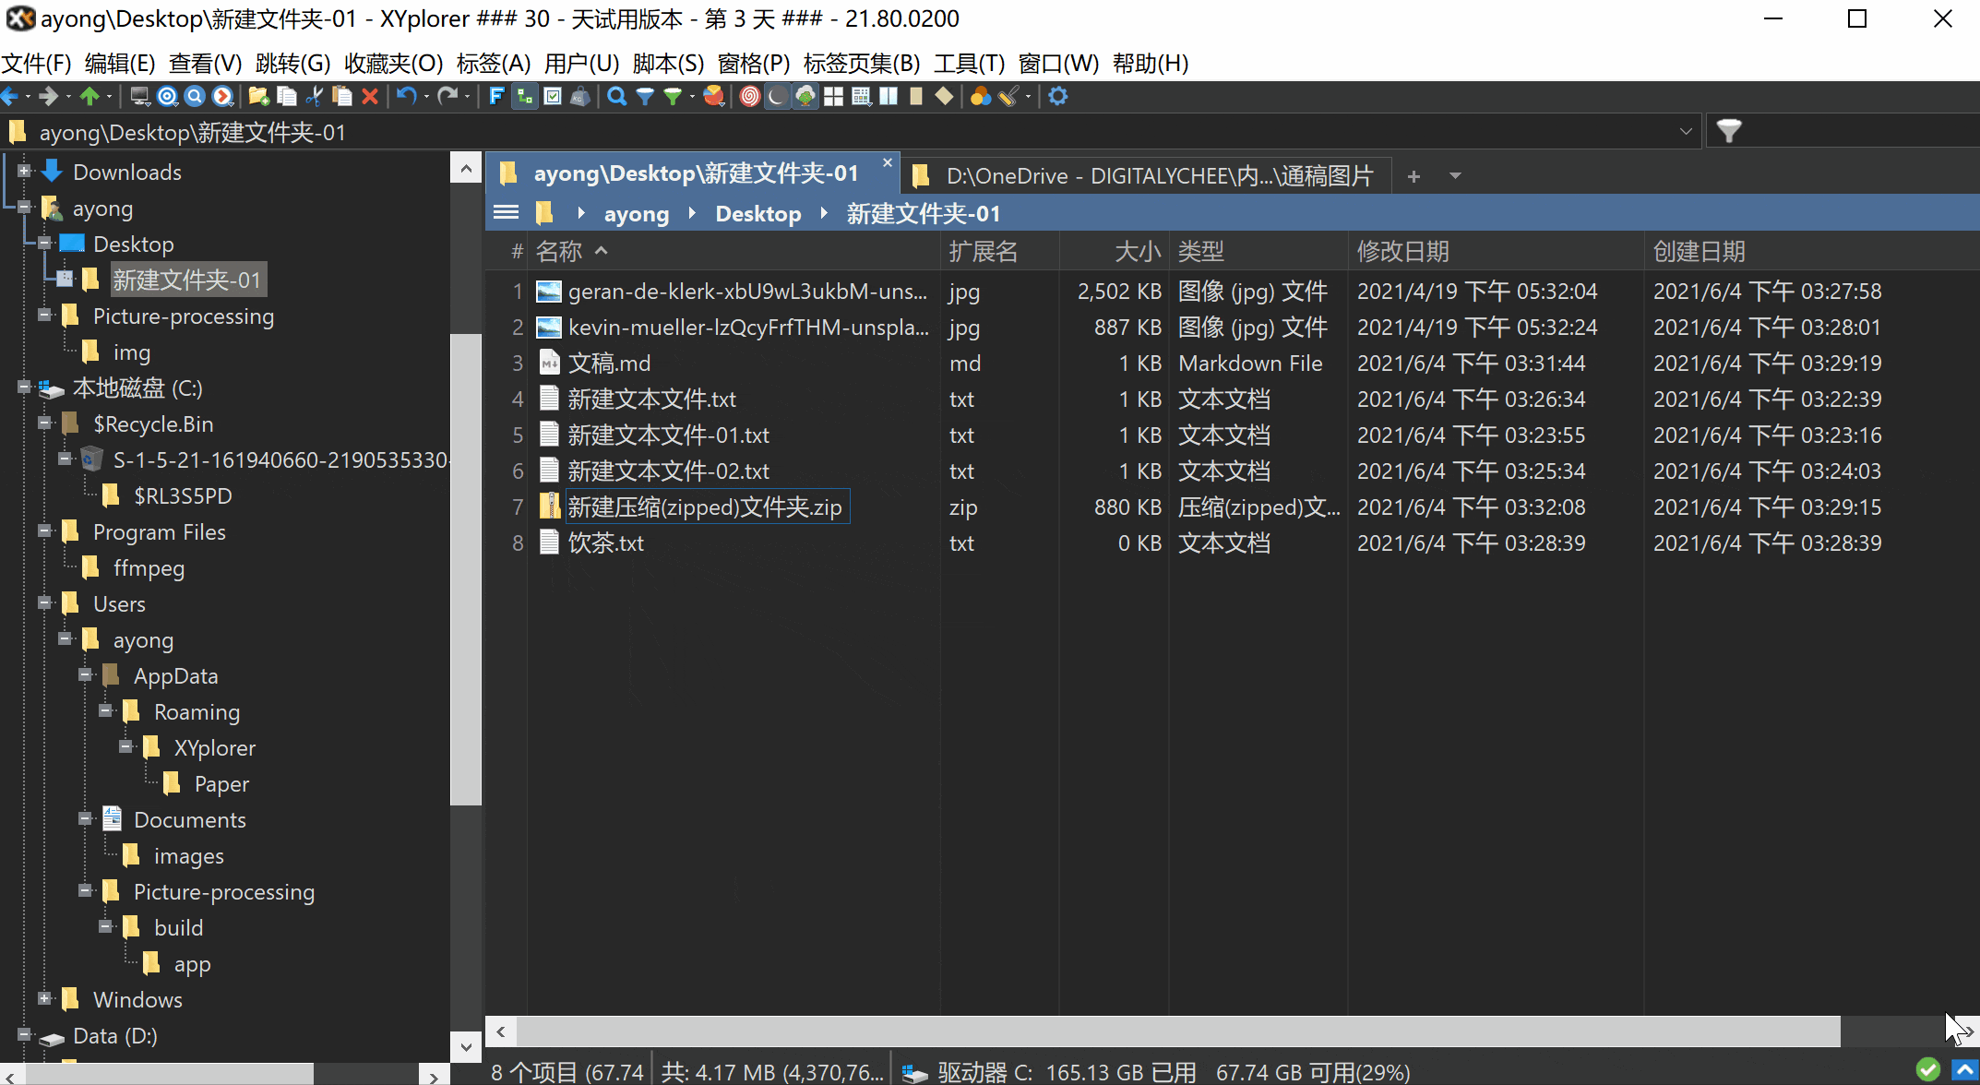Click the undo arrow icon
Image resolution: width=1980 pixels, height=1085 pixels.
coord(405,96)
